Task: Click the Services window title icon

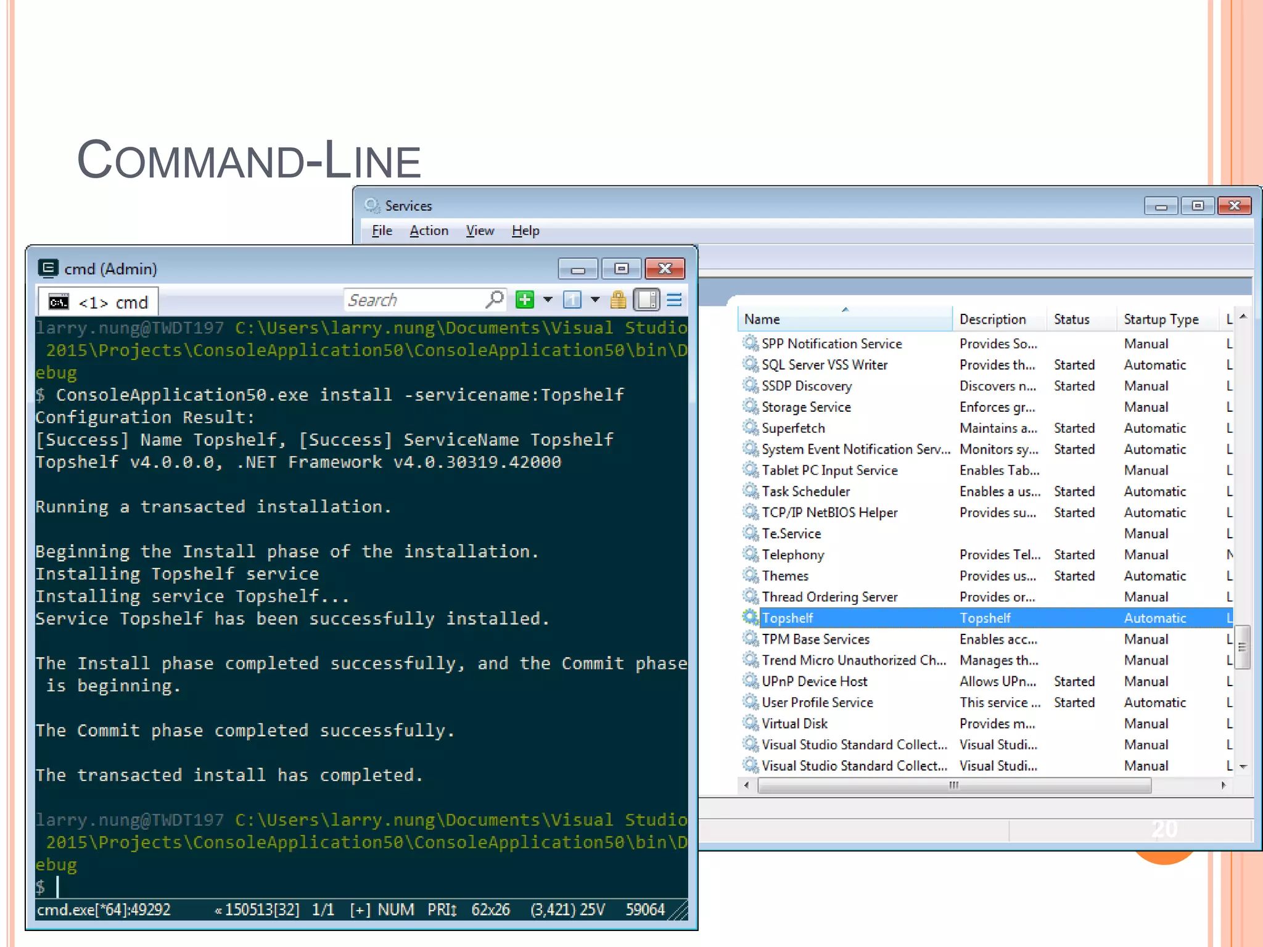Action: [x=372, y=205]
